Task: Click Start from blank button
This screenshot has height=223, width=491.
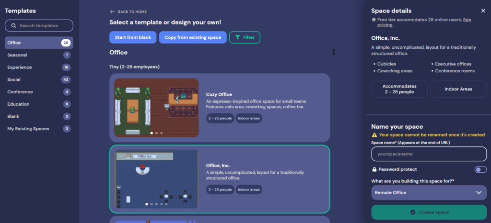Action: pos(133,37)
